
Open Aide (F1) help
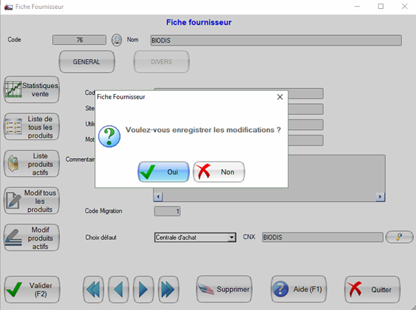(299, 289)
